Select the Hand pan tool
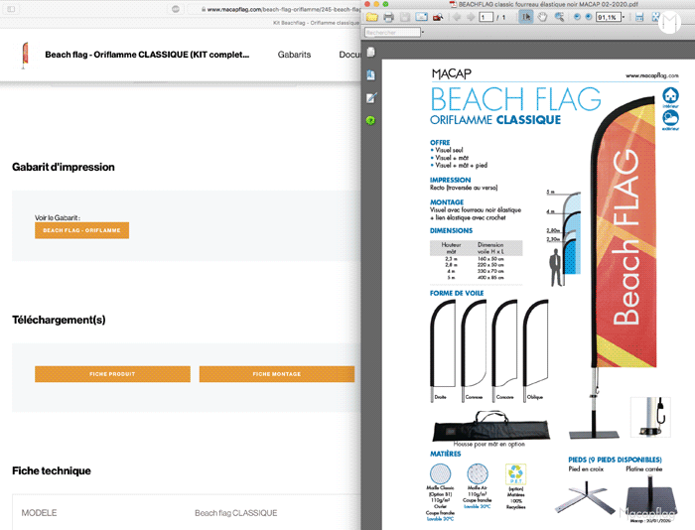The width and height of the screenshot is (695, 530). pos(542,17)
